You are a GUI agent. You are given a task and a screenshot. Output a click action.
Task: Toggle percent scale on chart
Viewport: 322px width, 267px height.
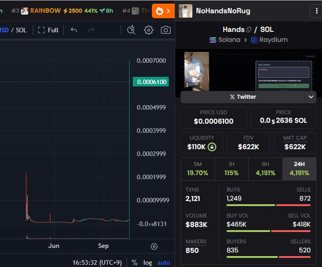click(135, 263)
